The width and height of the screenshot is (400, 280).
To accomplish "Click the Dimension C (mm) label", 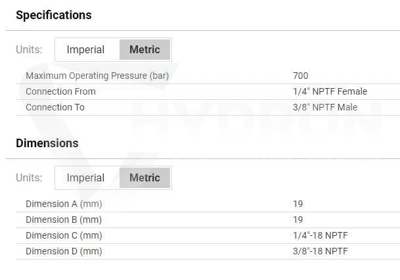I will 64,235.
